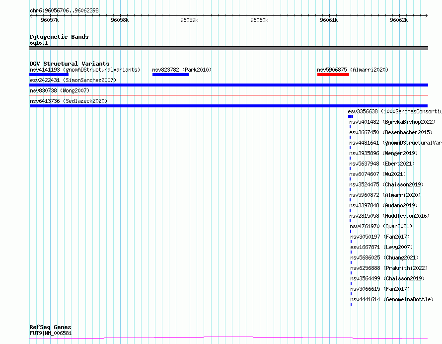
Task: Select the gray cytogenetic band bar
Action: pyautogui.click(x=228, y=48)
